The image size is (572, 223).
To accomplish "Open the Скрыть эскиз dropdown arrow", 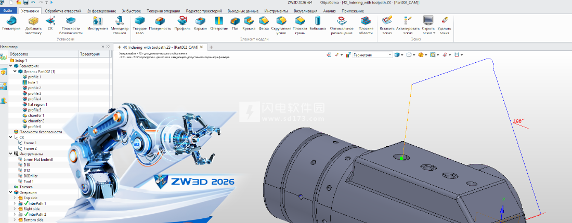I will click(434, 33).
